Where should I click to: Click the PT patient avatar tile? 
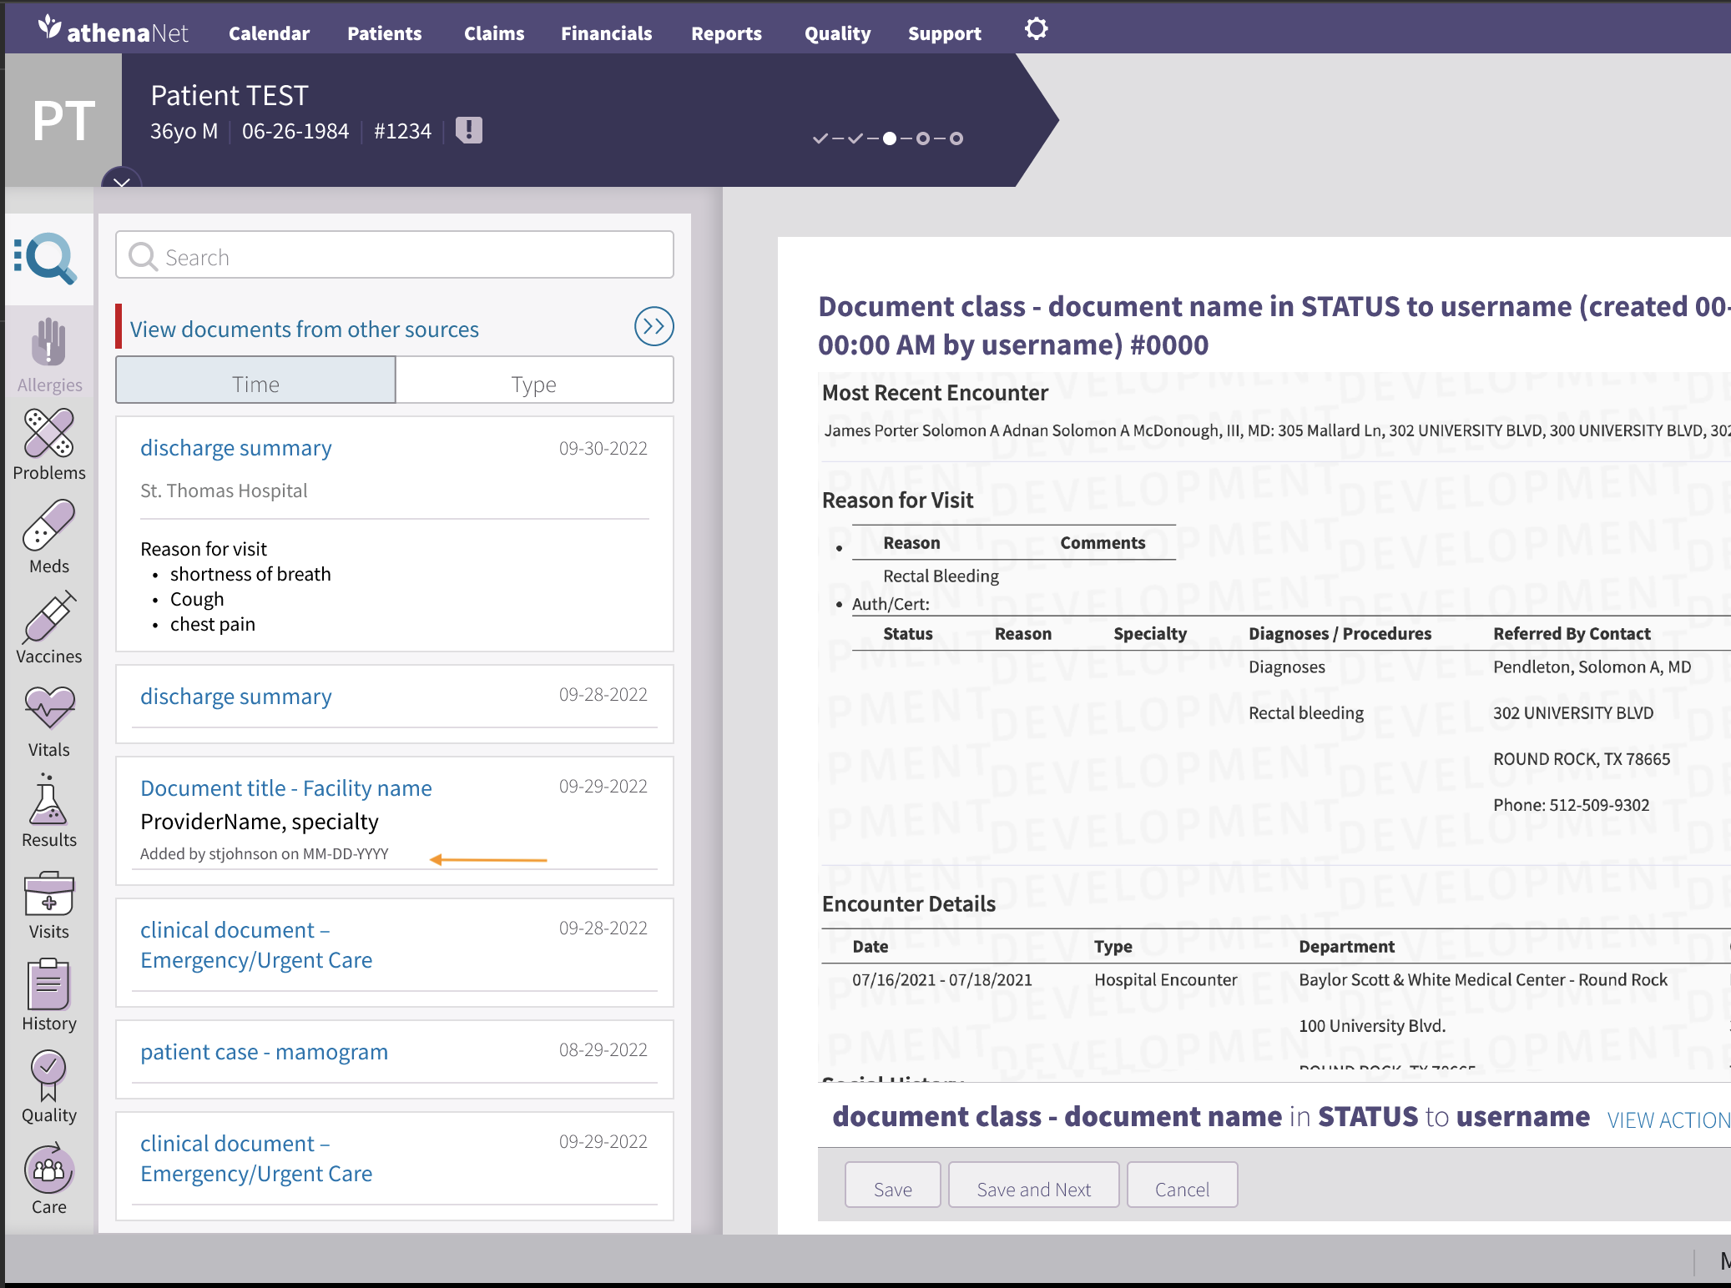click(x=63, y=120)
